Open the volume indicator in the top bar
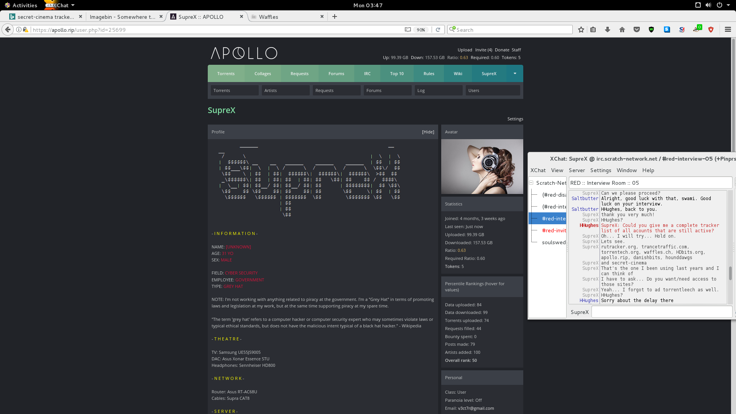 tap(708, 5)
